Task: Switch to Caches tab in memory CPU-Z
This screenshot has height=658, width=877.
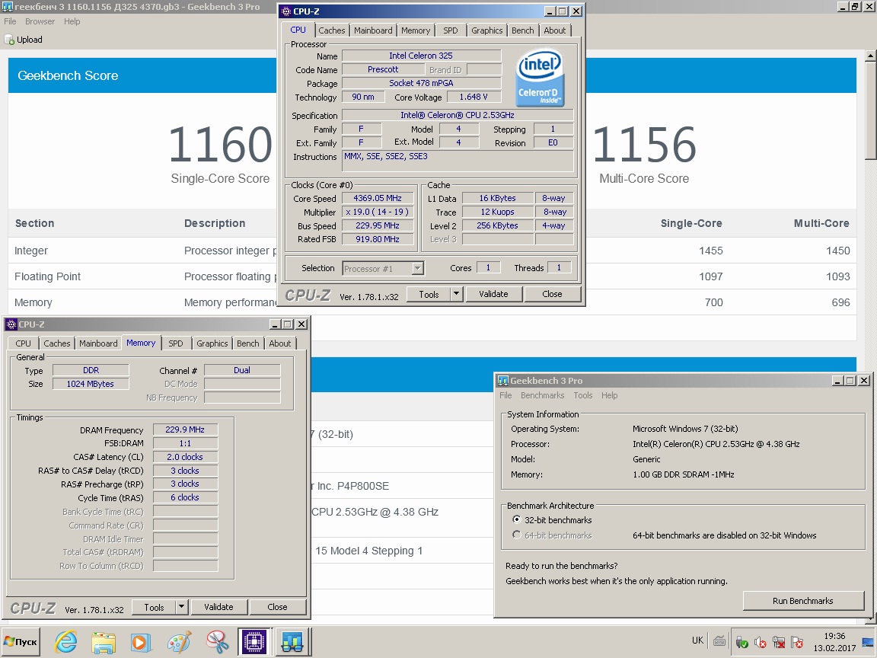Action: point(57,343)
